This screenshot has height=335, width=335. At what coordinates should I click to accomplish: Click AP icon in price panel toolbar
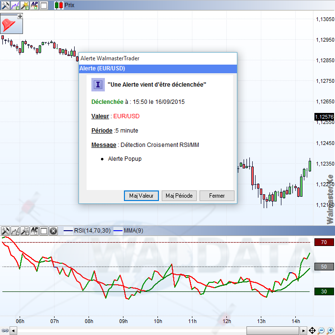coord(34,5)
